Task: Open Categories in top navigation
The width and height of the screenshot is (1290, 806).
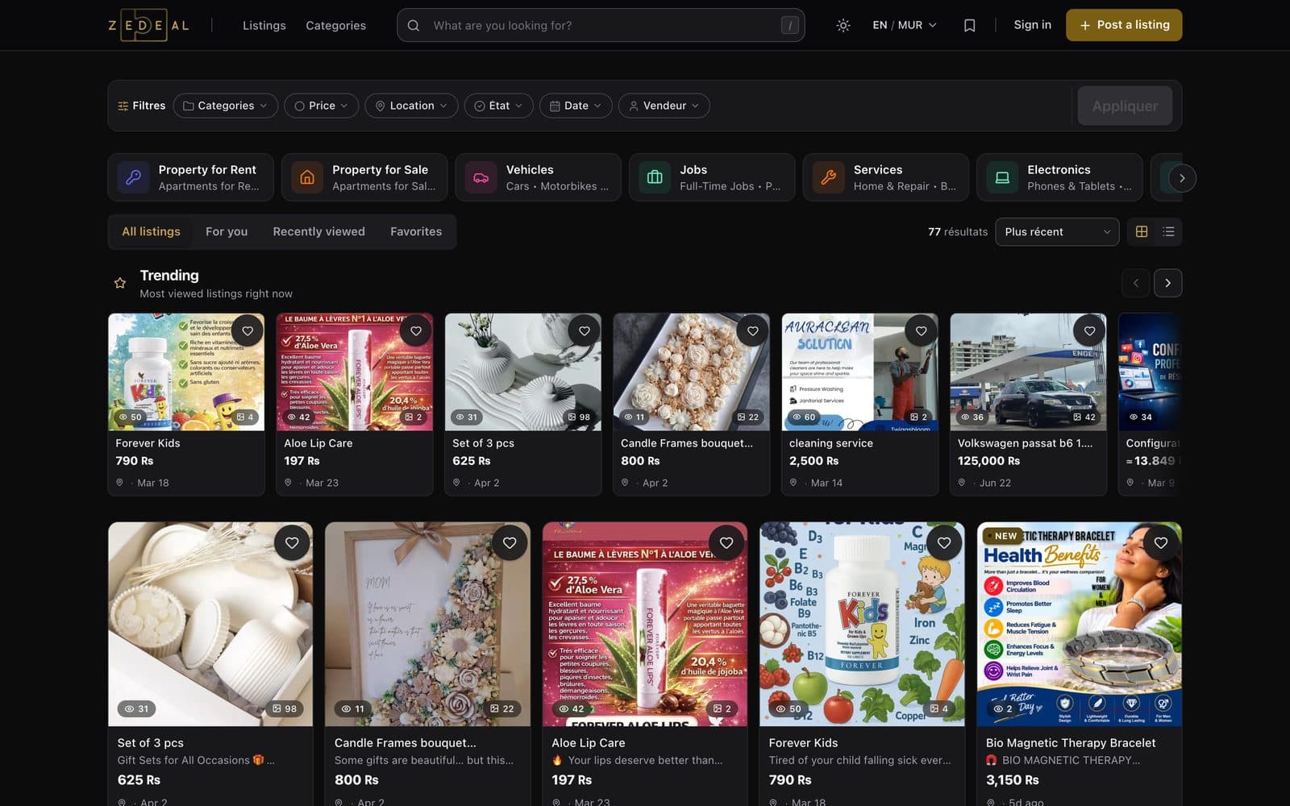Action: pyautogui.click(x=335, y=25)
